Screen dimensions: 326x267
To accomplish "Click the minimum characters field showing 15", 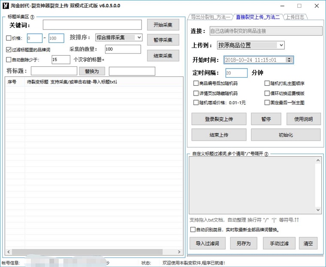I will click(x=61, y=60).
